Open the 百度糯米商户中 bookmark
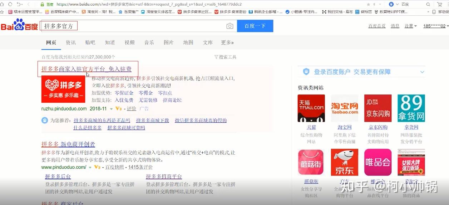 pyautogui.click(x=62, y=11)
